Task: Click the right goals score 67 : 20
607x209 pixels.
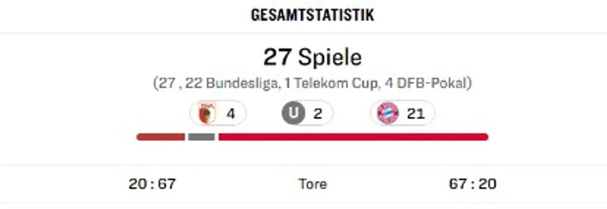Action: click(473, 184)
